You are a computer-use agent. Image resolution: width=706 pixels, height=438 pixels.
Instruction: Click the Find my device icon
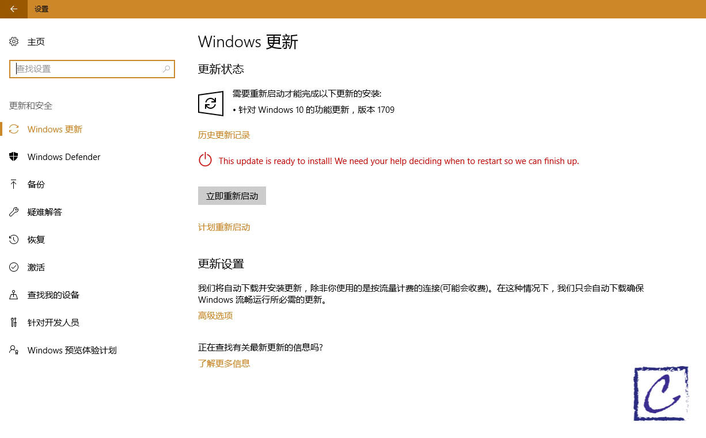point(14,295)
